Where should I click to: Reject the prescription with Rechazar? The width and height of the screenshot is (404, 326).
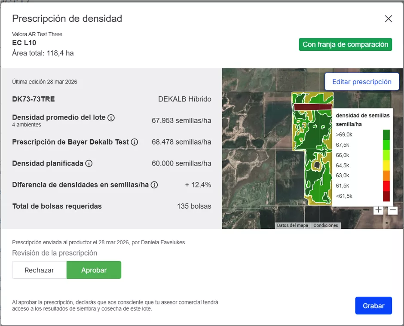[39, 270]
